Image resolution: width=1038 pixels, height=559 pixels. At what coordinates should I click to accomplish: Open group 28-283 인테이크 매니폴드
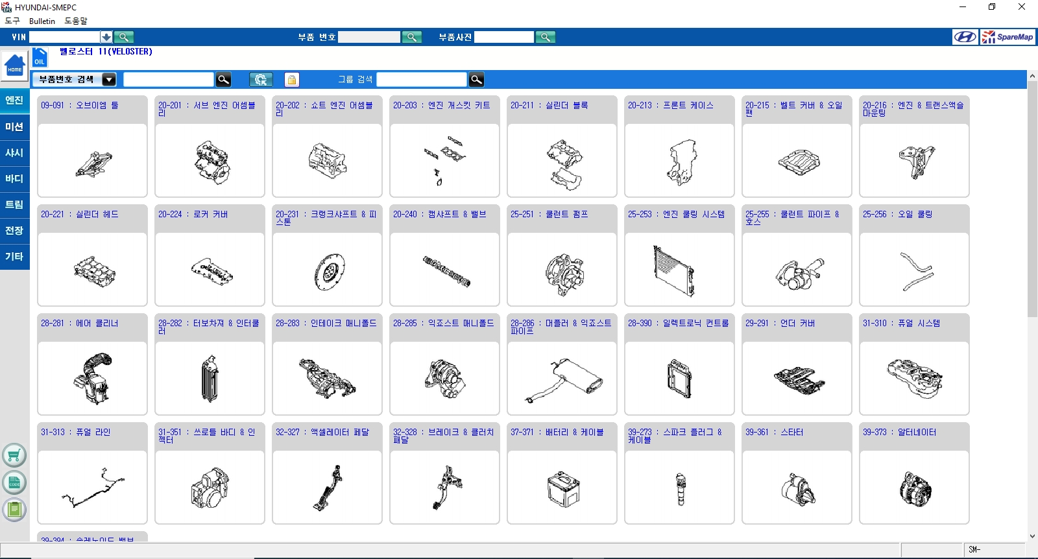(x=327, y=364)
